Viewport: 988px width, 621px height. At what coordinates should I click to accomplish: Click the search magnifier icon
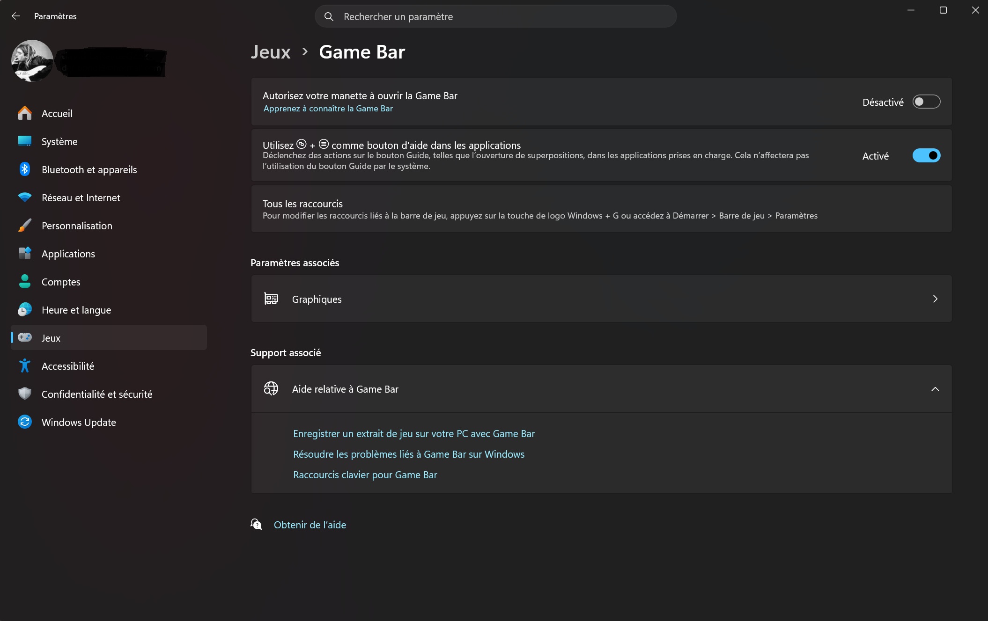[329, 16]
